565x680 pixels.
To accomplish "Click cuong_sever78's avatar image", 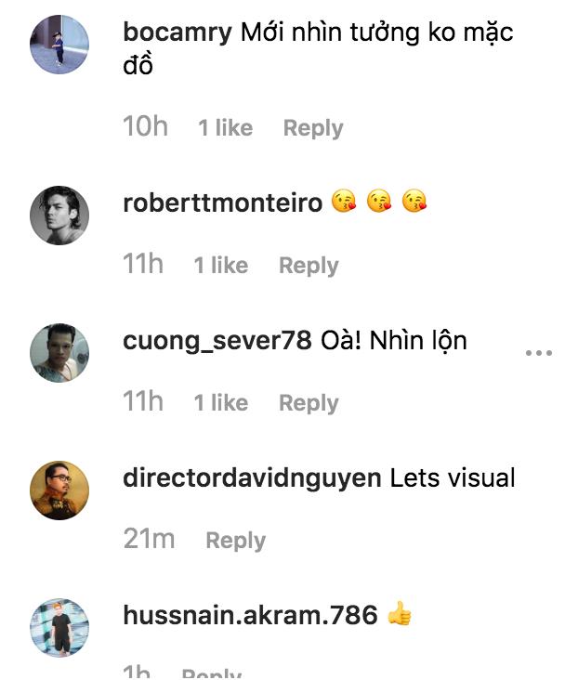I will [60, 353].
